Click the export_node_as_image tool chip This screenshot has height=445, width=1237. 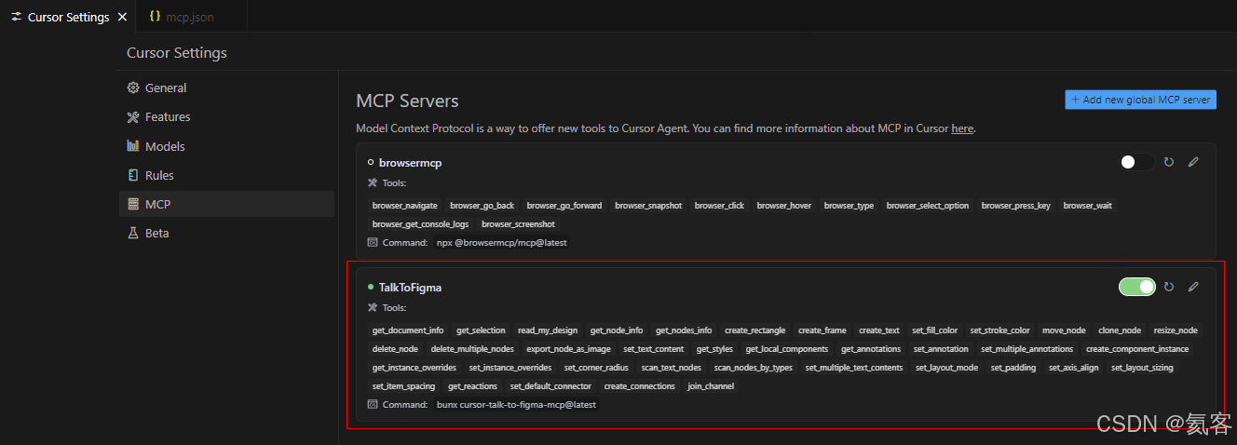568,349
